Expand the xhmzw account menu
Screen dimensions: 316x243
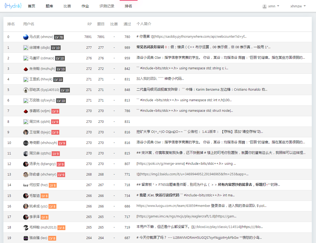coord(298,6)
